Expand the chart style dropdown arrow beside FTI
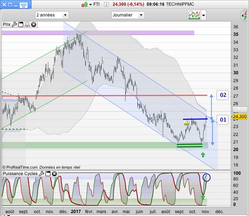 91,4
